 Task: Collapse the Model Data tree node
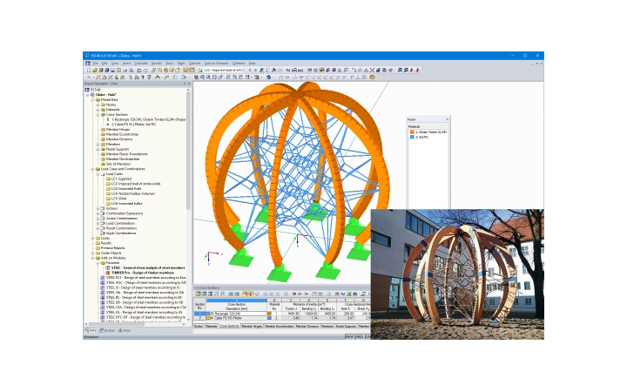click(93, 99)
